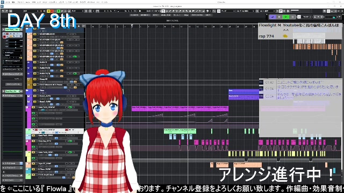Open the grid type dropdown in the toolbar
Viewport: 344px width, 193px height.
tap(245, 11)
